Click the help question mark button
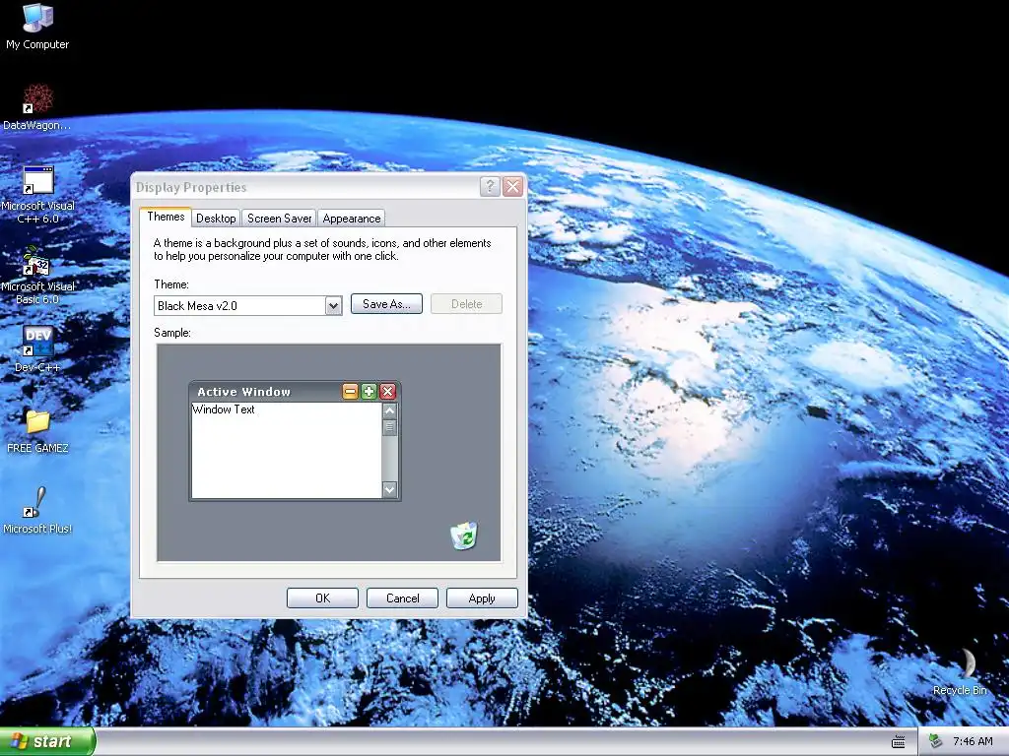This screenshot has height=756, width=1009. point(490,186)
